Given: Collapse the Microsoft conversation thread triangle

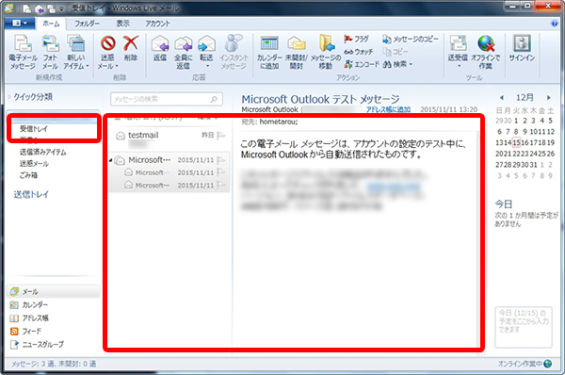Looking at the screenshot, I should pyautogui.click(x=110, y=160).
